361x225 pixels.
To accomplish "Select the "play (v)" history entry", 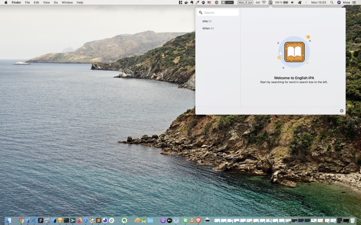I will click(207, 21).
